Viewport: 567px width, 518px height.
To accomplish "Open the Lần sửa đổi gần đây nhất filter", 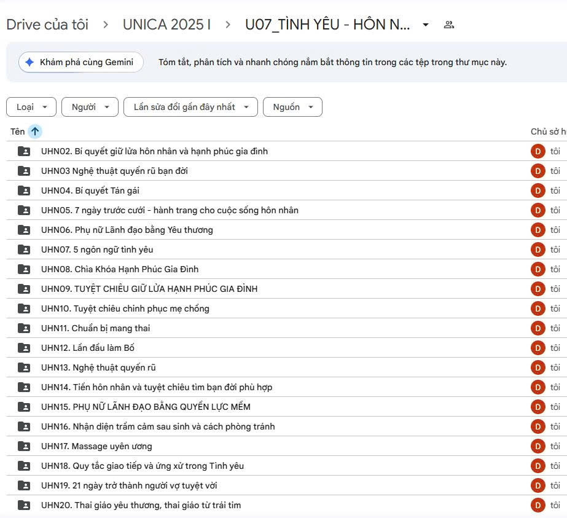I will point(190,107).
